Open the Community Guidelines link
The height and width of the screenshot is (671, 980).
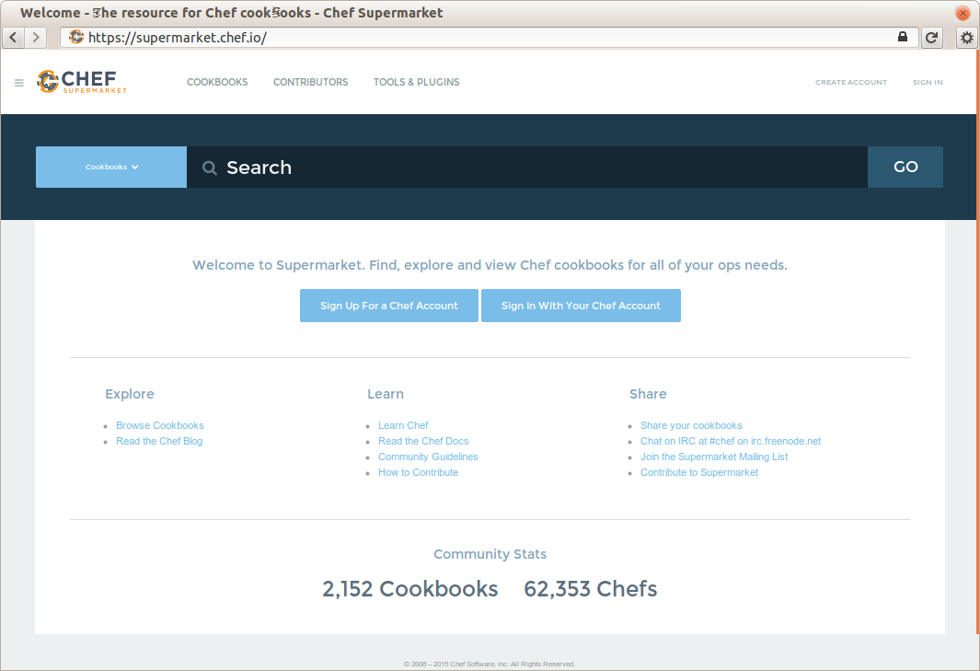point(428,457)
